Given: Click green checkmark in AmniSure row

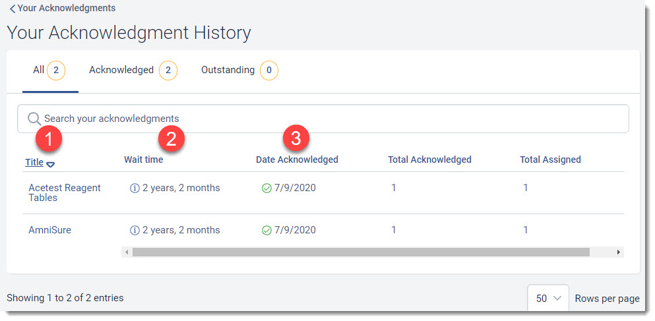Looking at the screenshot, I should 266,230.
